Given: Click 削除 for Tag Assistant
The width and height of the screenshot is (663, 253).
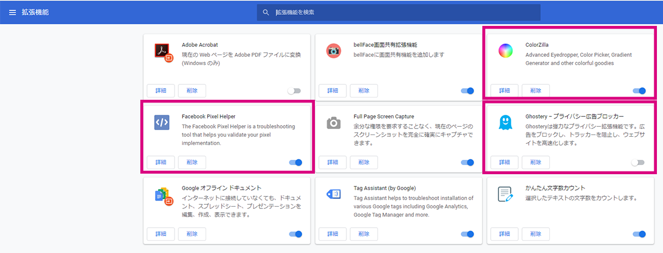Looking at the screenshot, I should point(364,234).
